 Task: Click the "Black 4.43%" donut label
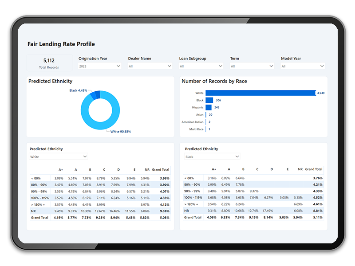point(78,90)
